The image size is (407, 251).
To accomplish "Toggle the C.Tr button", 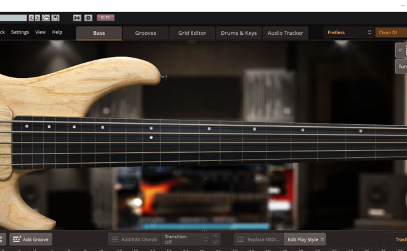I will (106, 18).
